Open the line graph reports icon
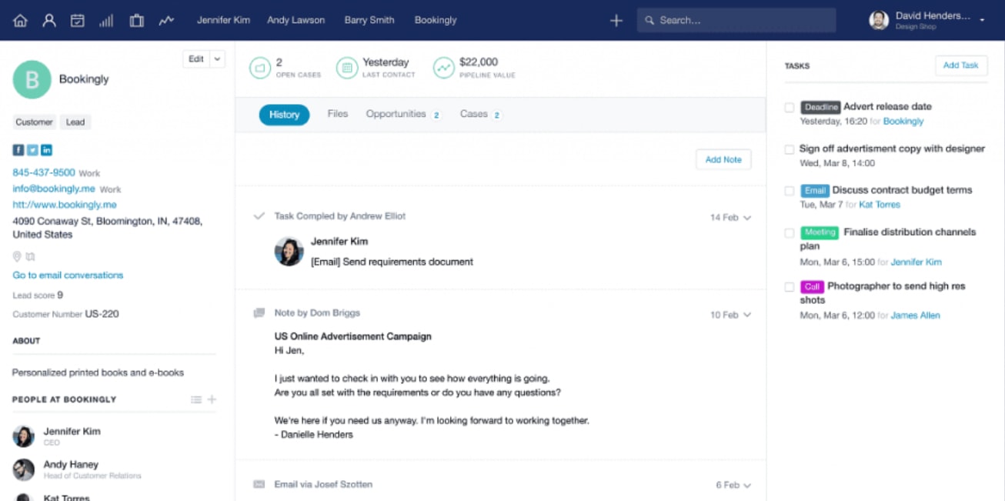The height and width of the screenshot is (501, 1005). pos(166,21)
